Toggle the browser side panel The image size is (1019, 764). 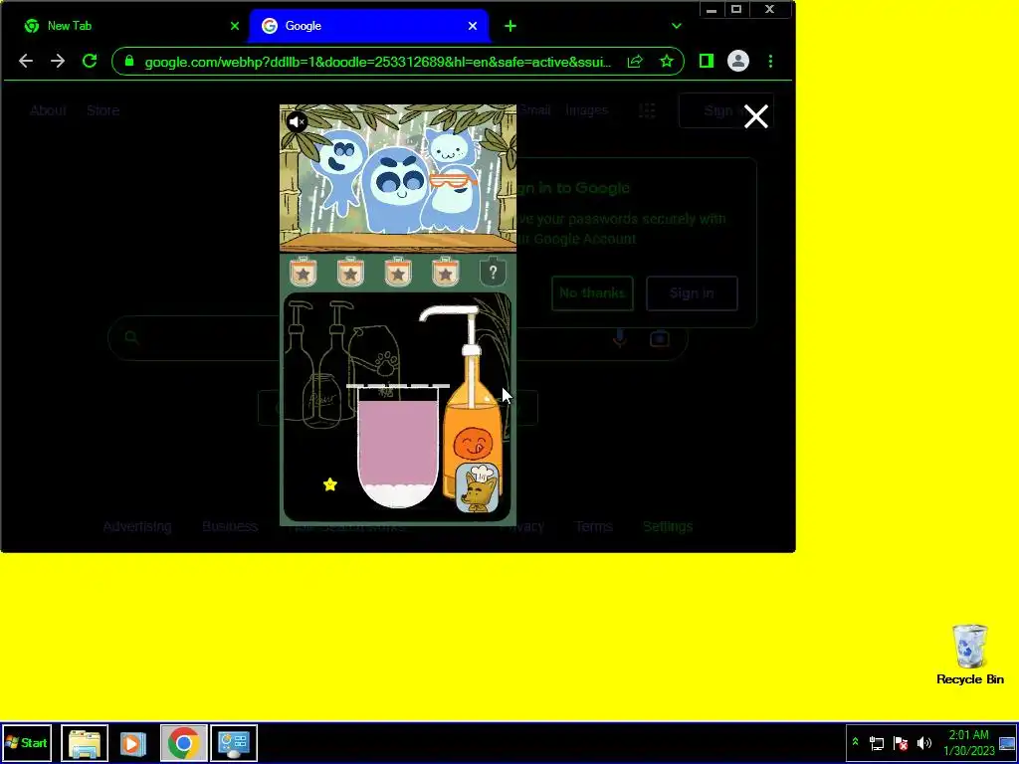click(x=707, y=61)
